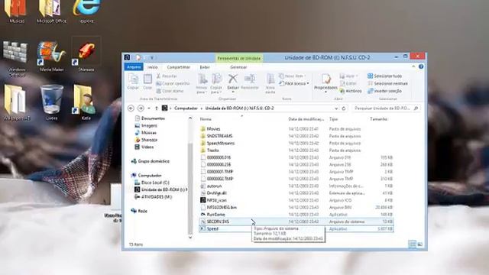
Task: Click the help question mark icon
Action: (x=421, y=66)
